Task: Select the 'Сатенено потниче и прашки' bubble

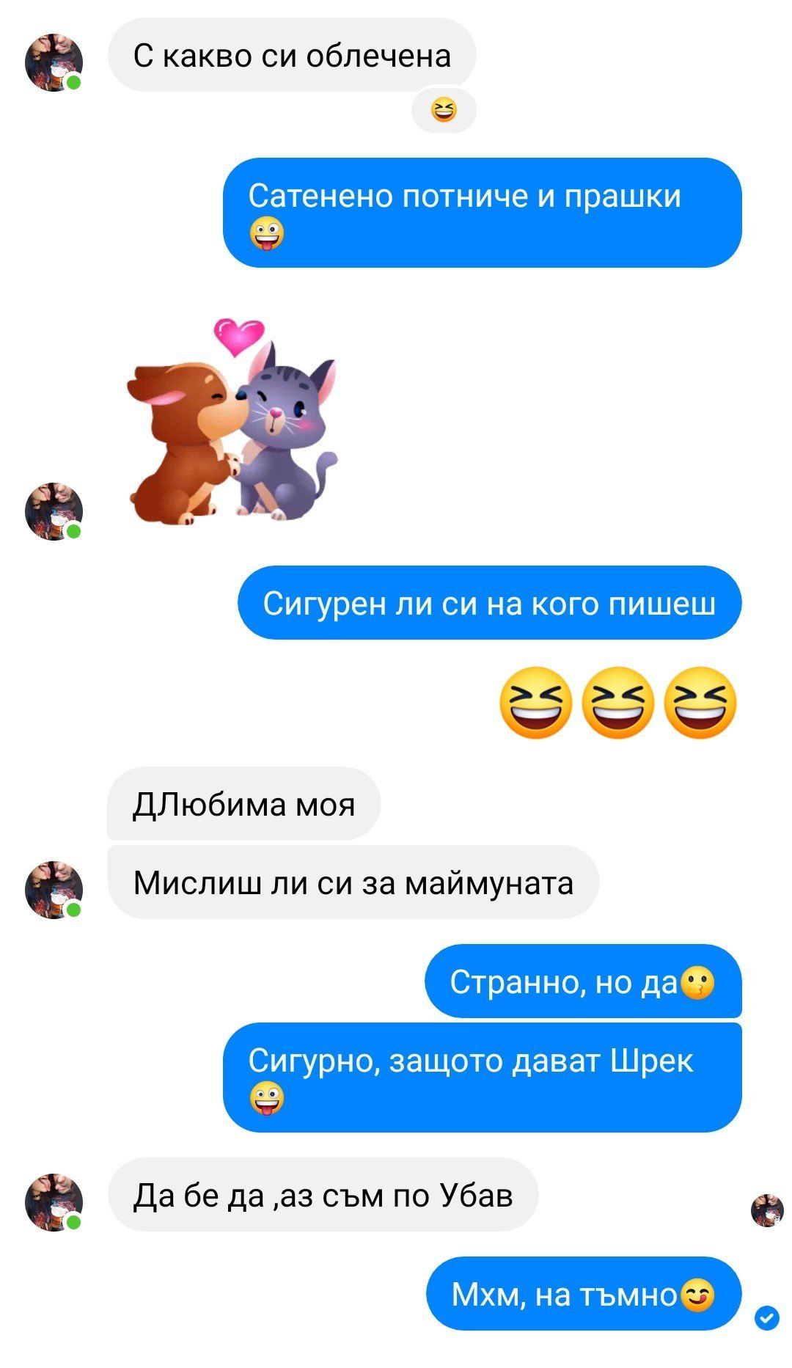Action: [483, 213]
